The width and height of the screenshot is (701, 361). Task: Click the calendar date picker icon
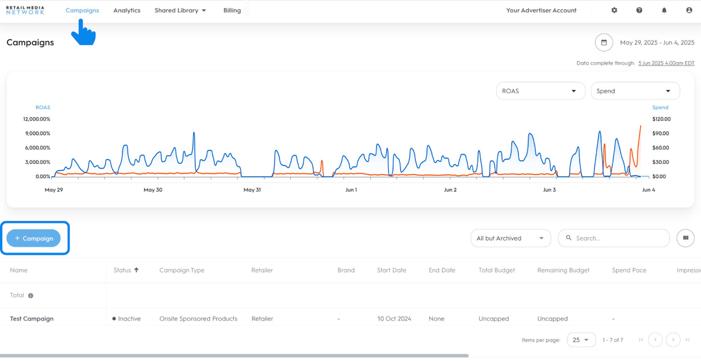[x=604, y=43]
